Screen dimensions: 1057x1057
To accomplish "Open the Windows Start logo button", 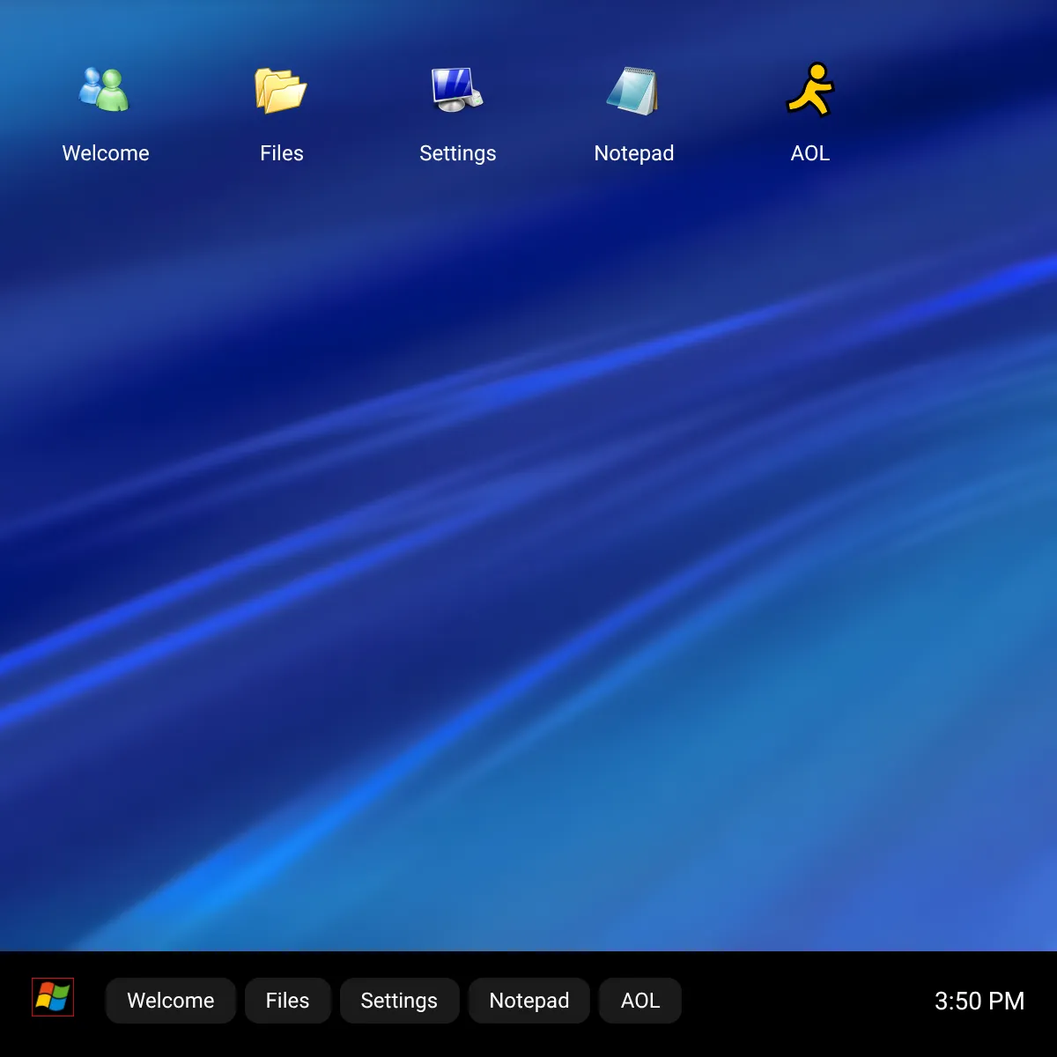I will click(53, 997).
